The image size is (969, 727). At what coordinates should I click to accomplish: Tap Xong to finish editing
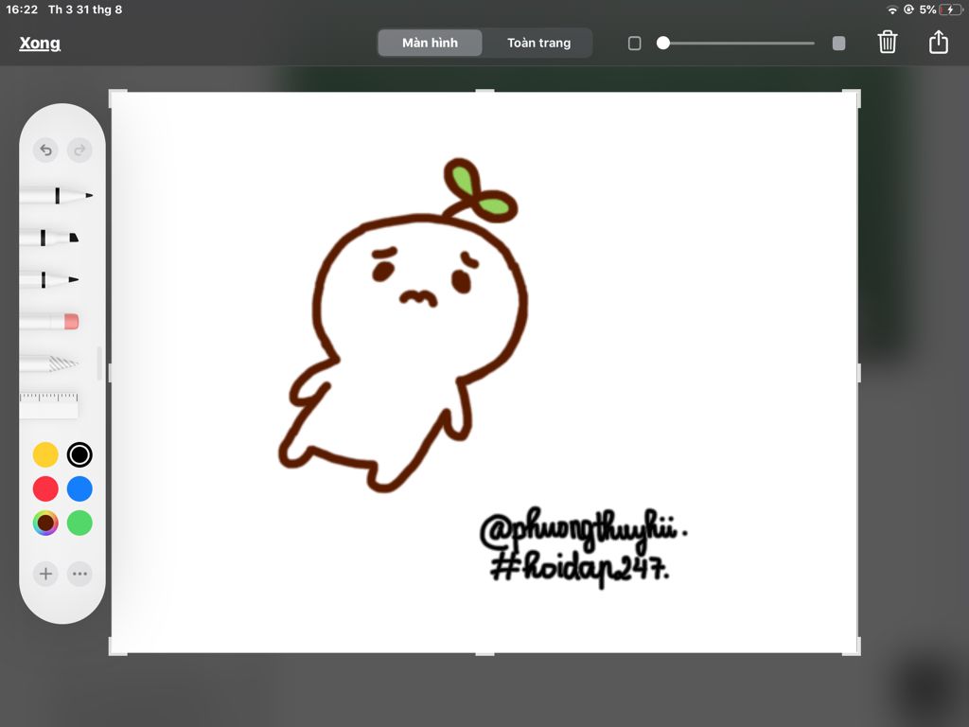coord(40,44)
